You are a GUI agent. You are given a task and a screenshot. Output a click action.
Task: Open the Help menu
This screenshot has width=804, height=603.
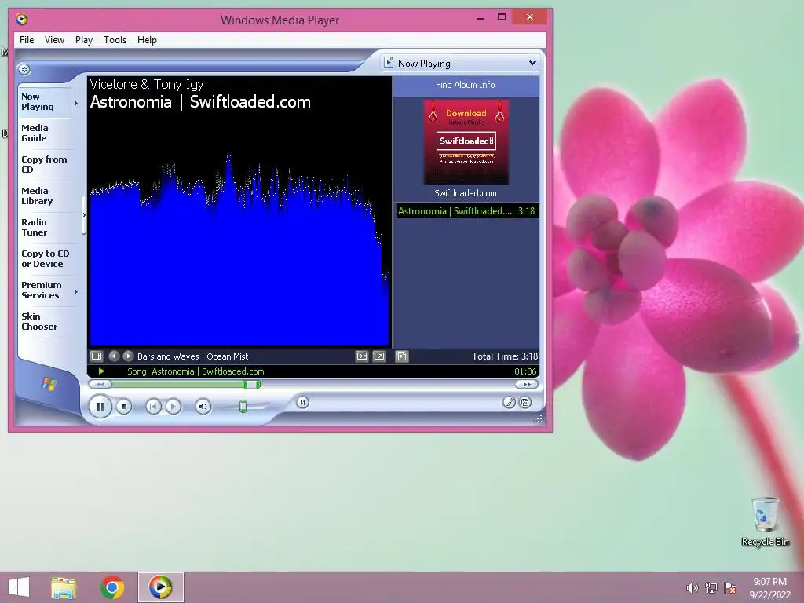pos(147,40)
